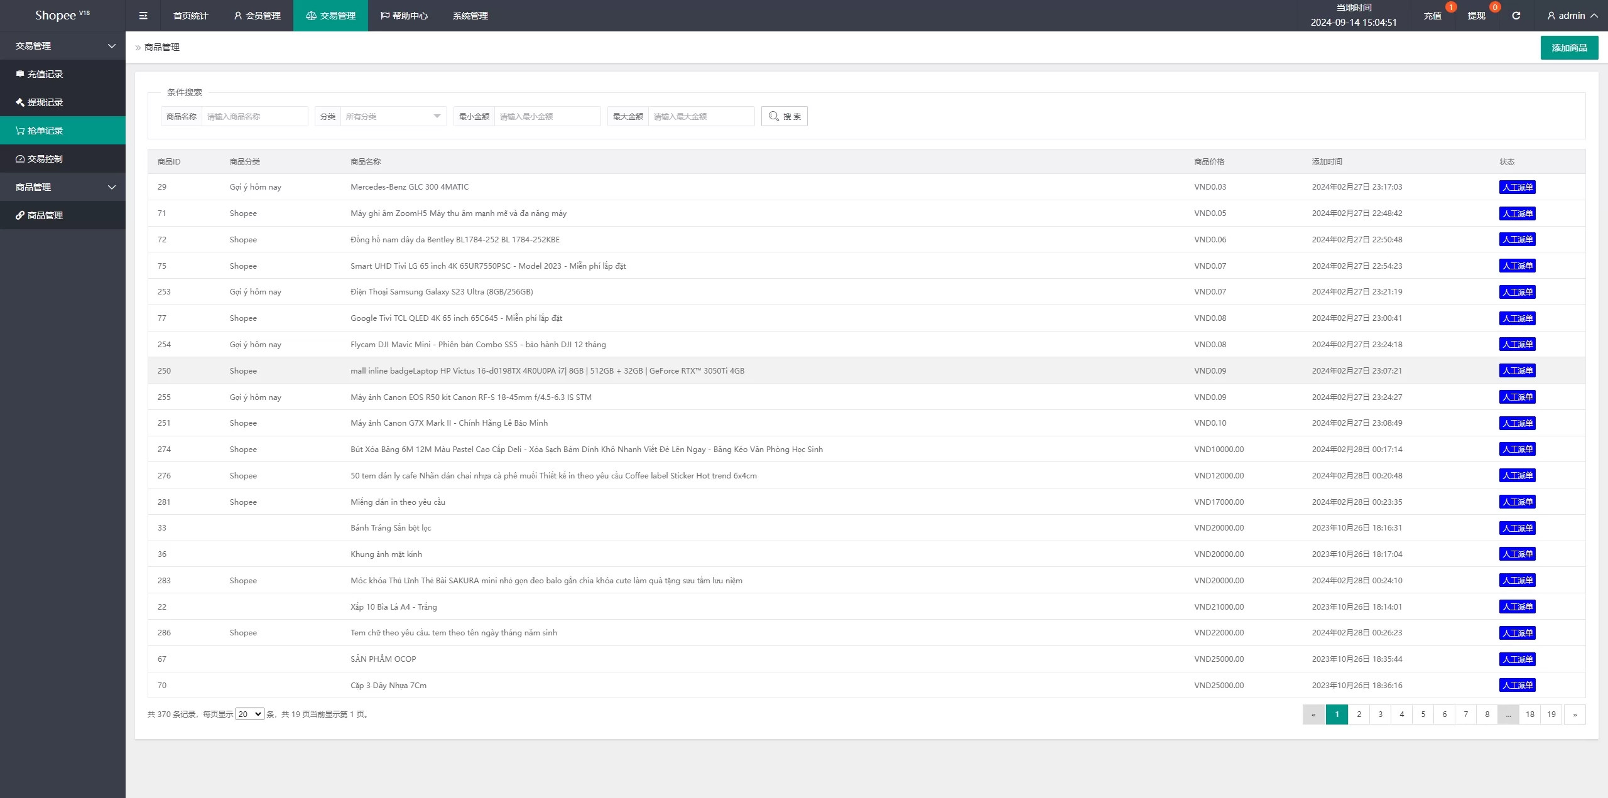Click the hamburger sidebar collapse icon

point(143,16)
